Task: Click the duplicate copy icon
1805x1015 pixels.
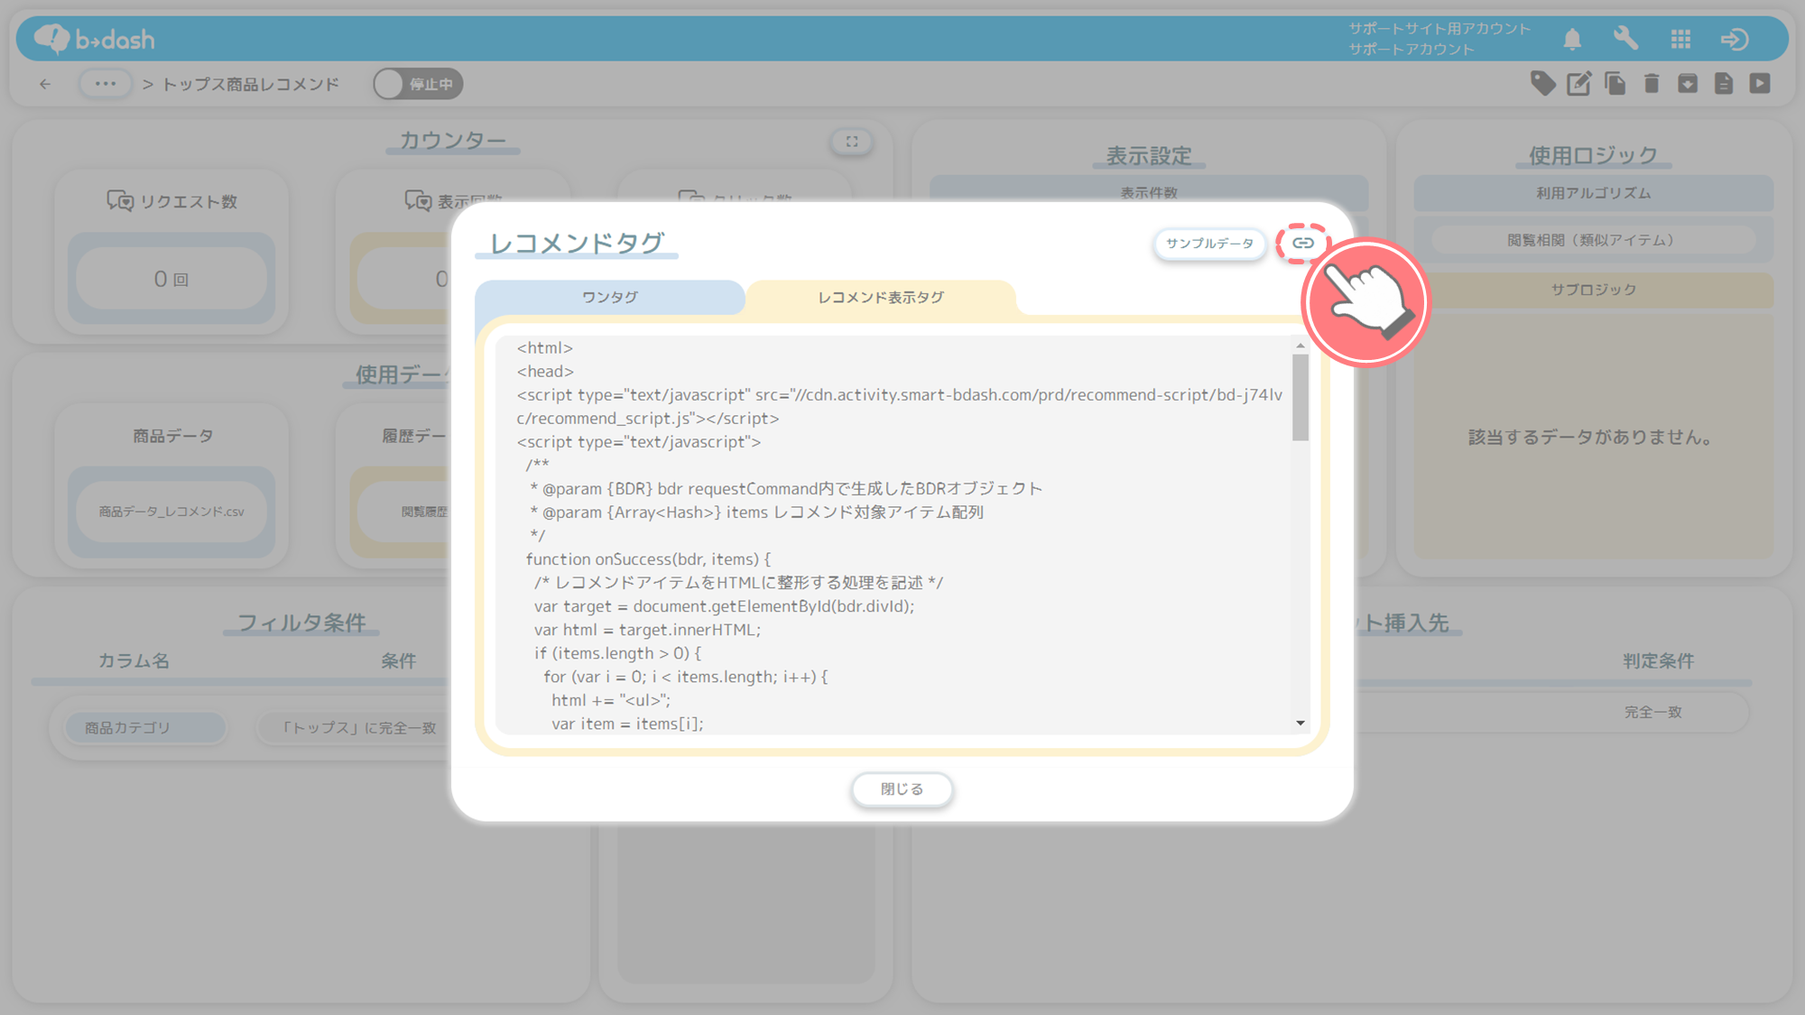Action: (1615, 84)
